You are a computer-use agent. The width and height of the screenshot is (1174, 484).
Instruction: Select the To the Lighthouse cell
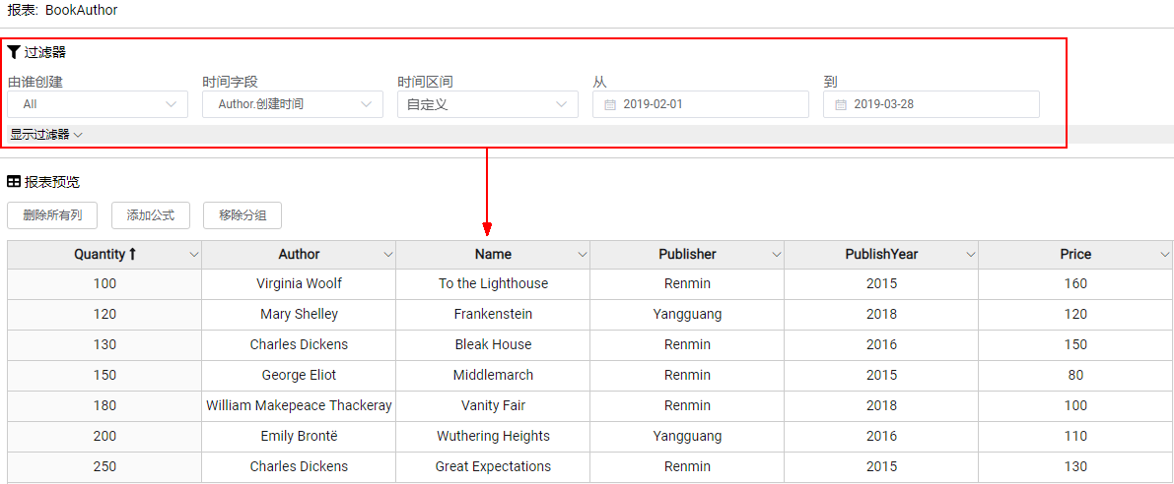point(494,284)
